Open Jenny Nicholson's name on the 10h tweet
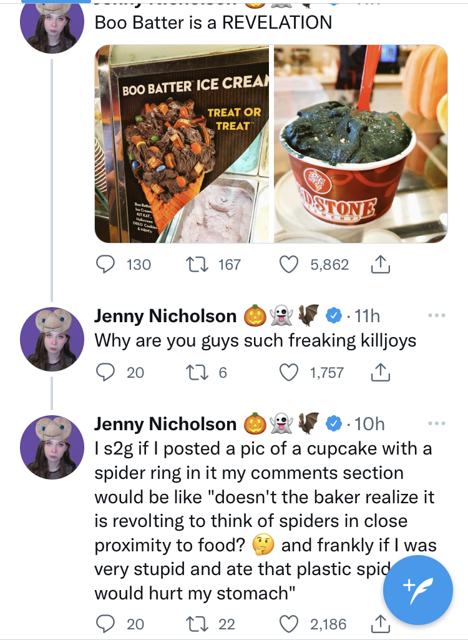Image resolution: width=468 pixels, height=640 pixels. [x=165, y=424]
